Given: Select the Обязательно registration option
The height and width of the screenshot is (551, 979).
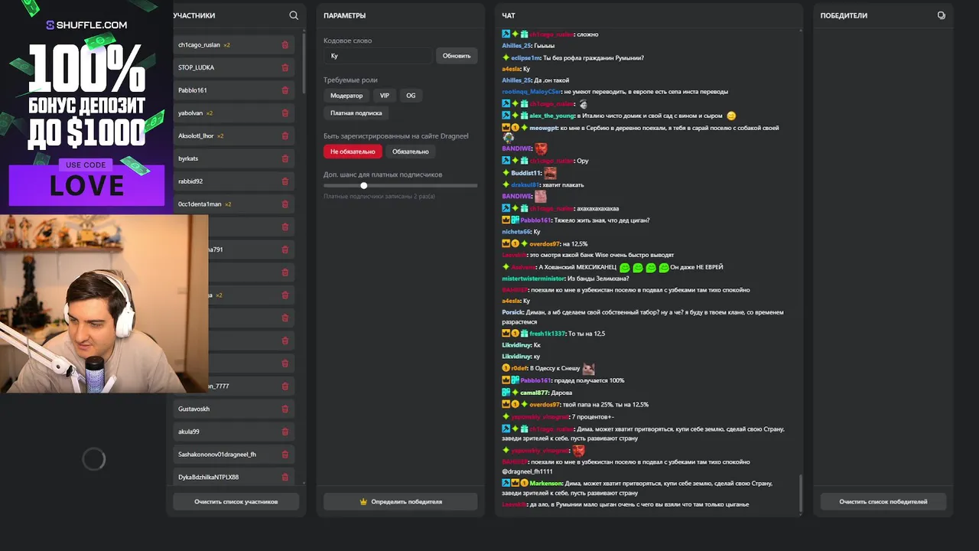Looking at the screenshot, I should [411, 152].
